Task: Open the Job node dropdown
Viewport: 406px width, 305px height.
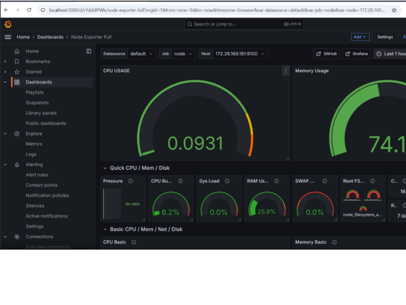Action: click(x=183, y=54)
